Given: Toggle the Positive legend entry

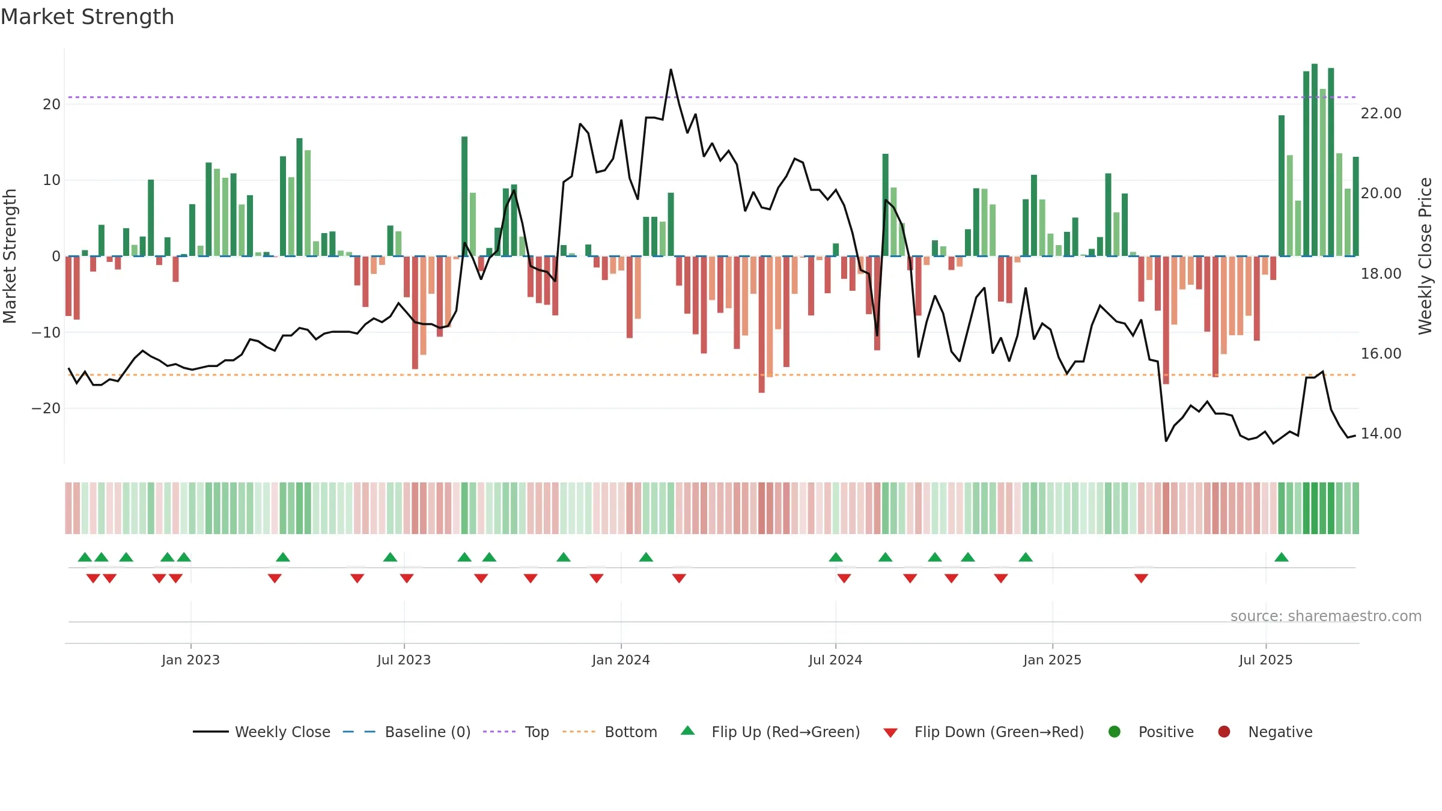Looking at the screenshot, I should click(x=1151, y=732).
